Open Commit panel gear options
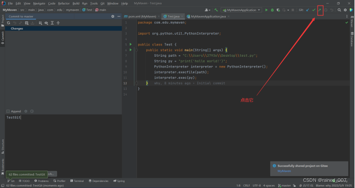 pos(113,16)
